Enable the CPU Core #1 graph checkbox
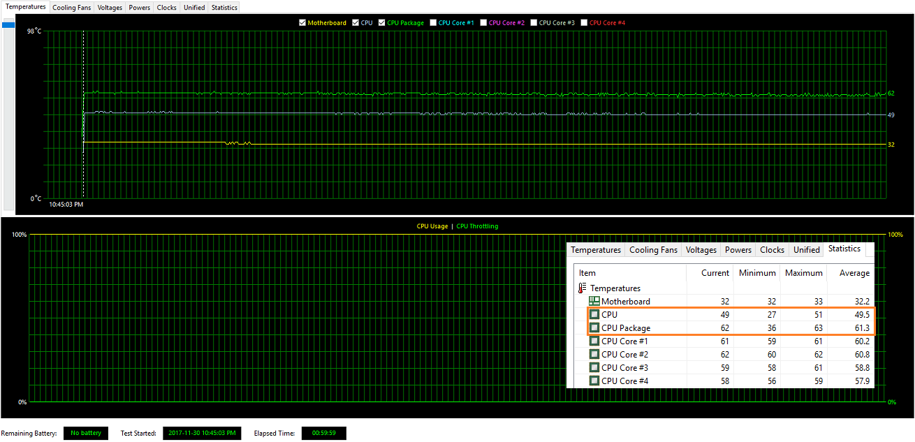 434,23
